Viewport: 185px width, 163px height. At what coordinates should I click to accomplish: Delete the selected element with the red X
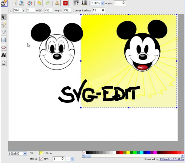[65, 3]
